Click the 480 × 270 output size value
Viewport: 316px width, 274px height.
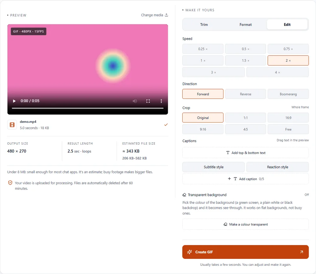pyautogui.click(x=17, y=151)
